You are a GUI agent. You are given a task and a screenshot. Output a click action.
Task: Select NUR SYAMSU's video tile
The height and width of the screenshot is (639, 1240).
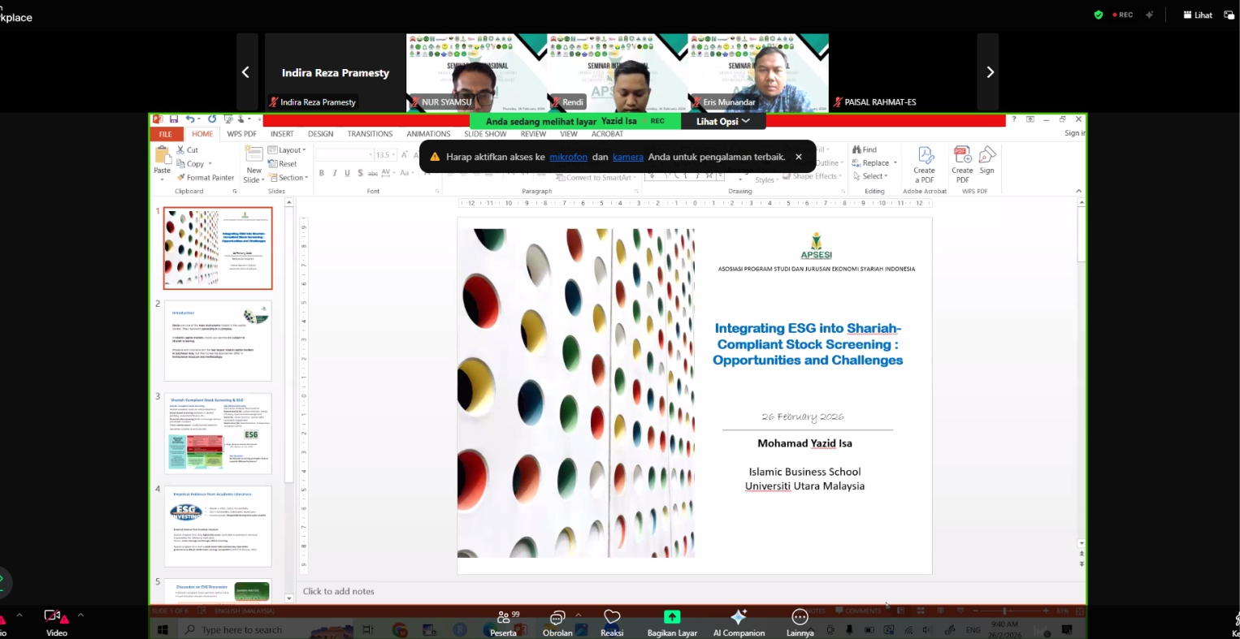point(476,72)
